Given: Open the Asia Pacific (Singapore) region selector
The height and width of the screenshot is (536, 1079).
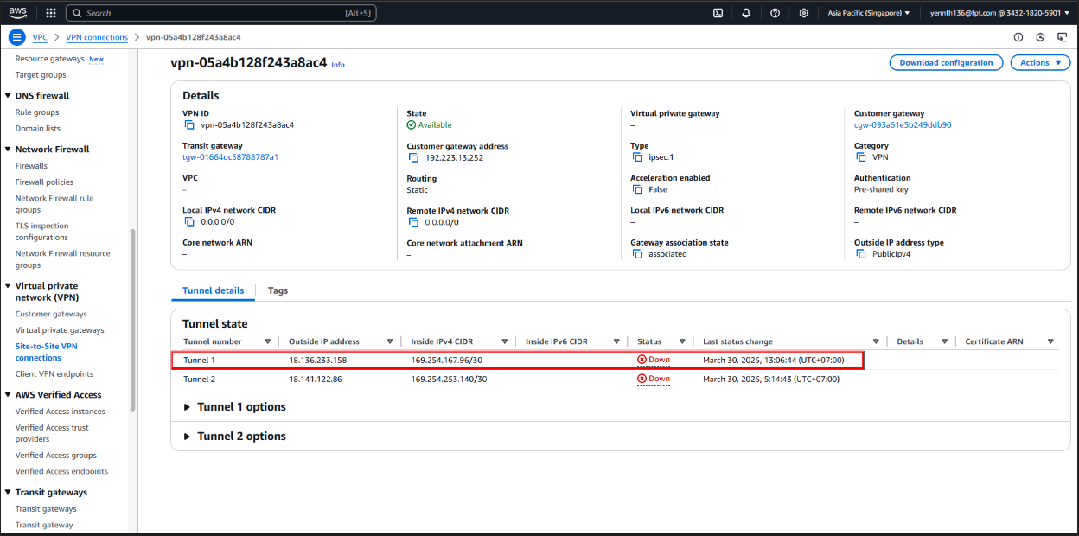Looking at the screenshot, I should (868, 13).
